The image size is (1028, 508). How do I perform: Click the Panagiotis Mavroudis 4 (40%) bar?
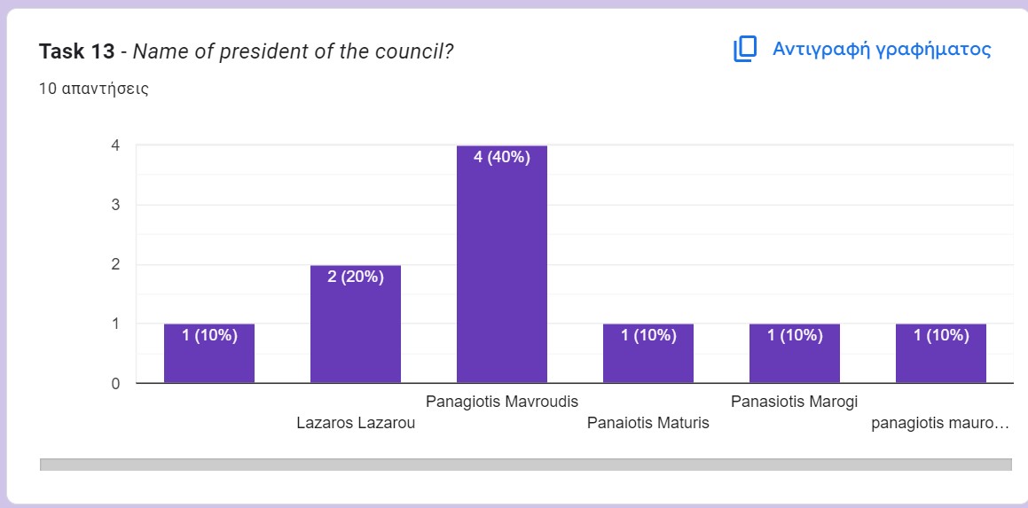pos(501,266)
